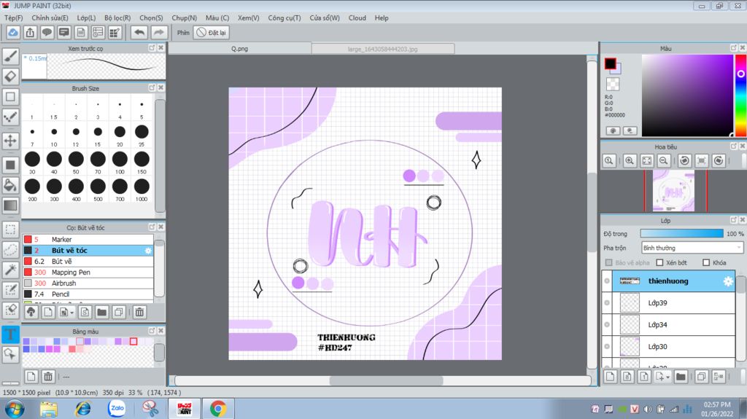Click the hue color bar
747x419 pixels.
tap(740, 95)
